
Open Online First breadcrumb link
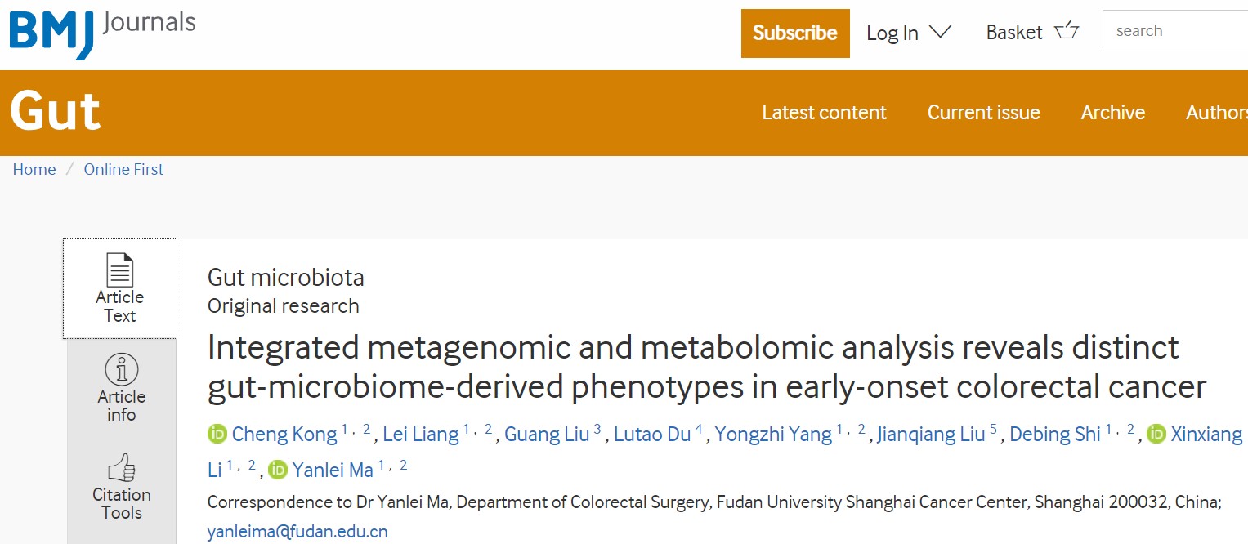[x=123, y=169]
